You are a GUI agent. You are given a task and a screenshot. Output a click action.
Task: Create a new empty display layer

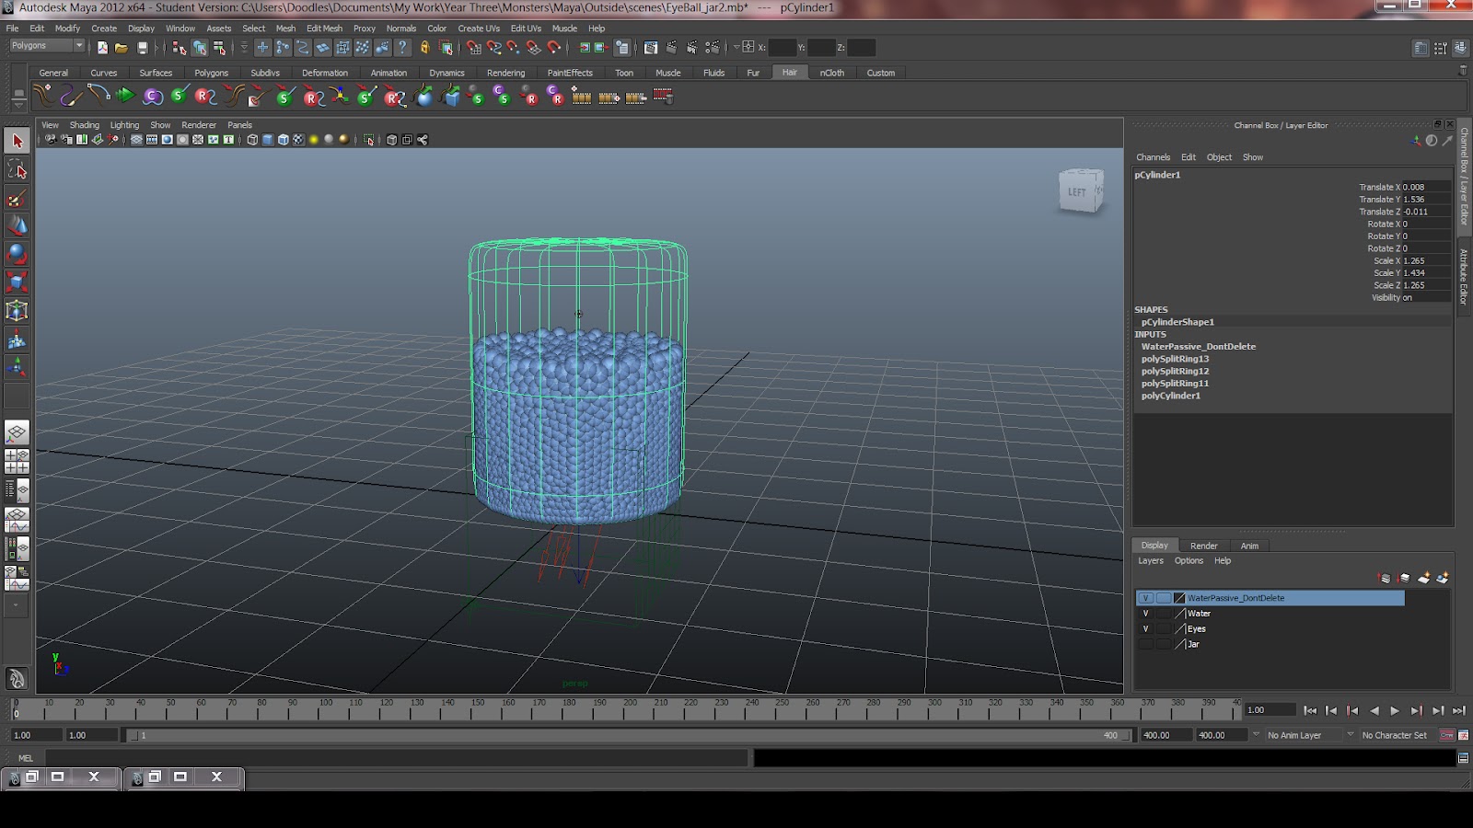(x=1423, y=578)
